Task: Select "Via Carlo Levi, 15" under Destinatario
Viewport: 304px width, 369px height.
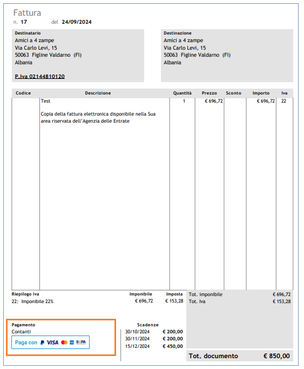Action: (36, 48)
